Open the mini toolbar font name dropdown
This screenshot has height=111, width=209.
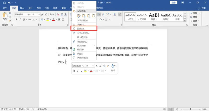pyautogui.click(x=83, y=66)
